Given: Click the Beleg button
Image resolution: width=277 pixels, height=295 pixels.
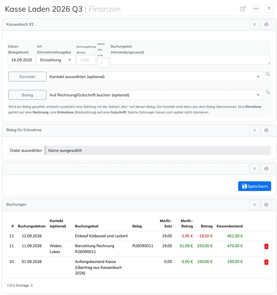Looking at the screenshot, I should [27, 95].
